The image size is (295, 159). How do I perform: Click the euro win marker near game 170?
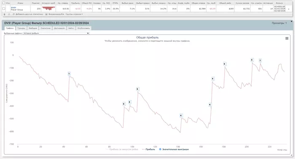pos(213,79)
